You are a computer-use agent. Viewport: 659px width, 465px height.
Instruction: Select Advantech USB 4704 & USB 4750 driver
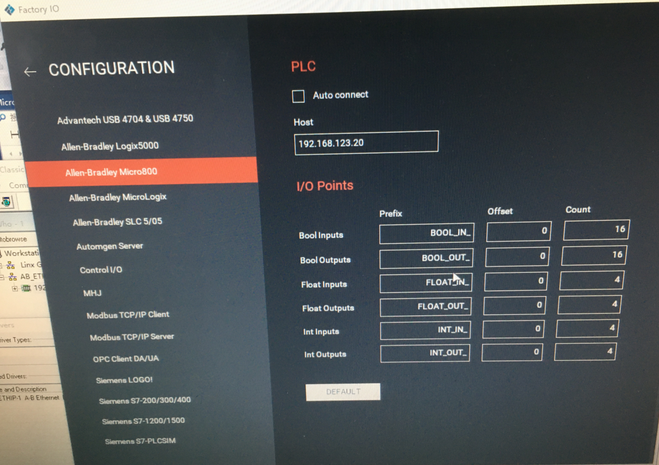[x=125, y=119]
